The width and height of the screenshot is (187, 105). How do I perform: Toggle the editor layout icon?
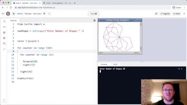[94, 20]
